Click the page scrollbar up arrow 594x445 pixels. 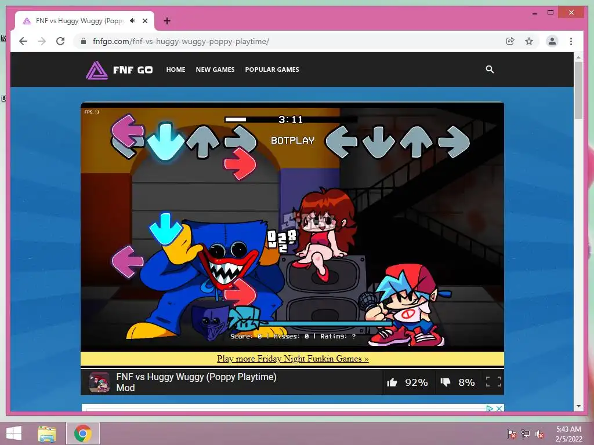coord(578,57)
